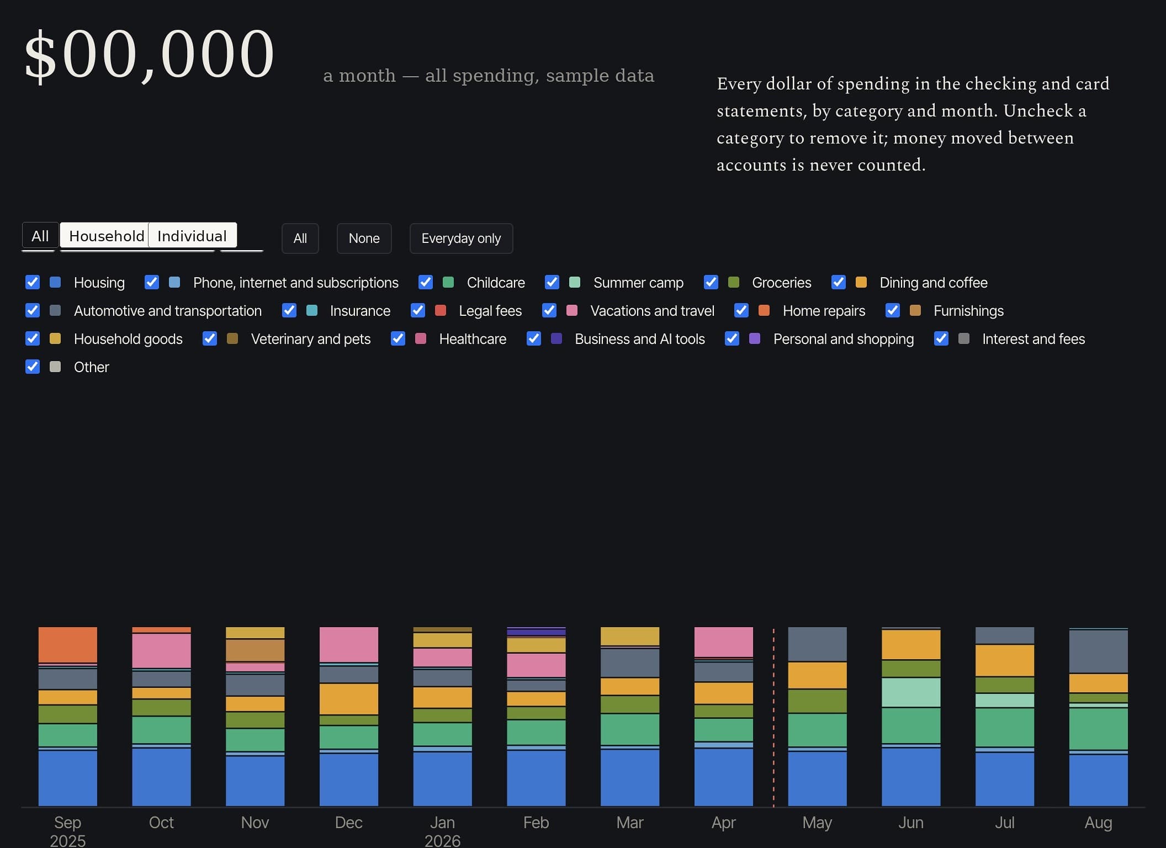Toggle the Furnishings checkbox
This screenshot has width=1166, height=848.
893,310
